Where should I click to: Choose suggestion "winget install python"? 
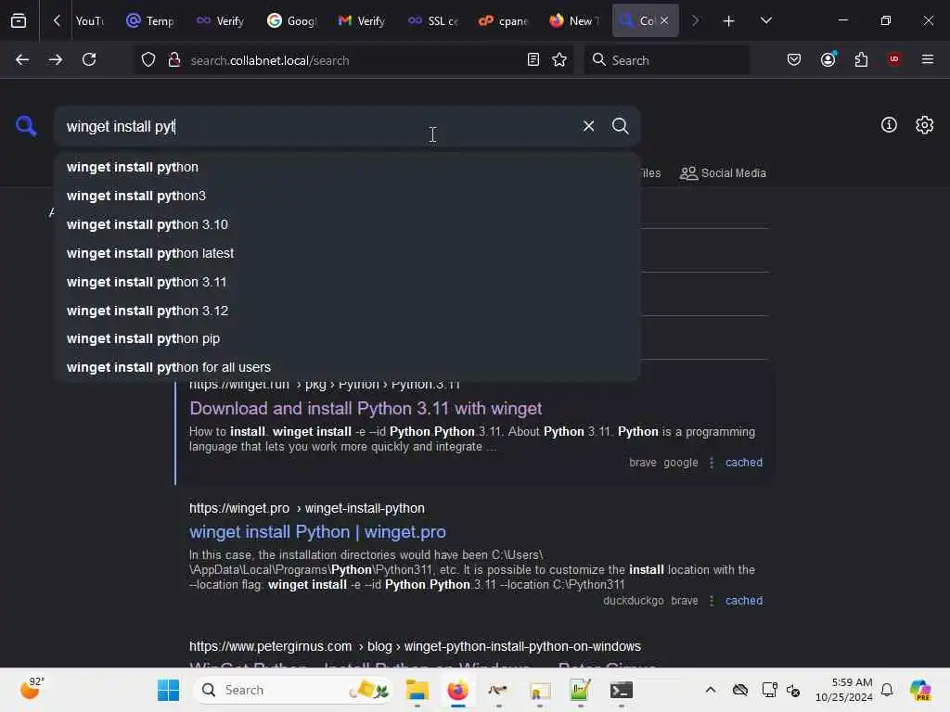point(347,167)
